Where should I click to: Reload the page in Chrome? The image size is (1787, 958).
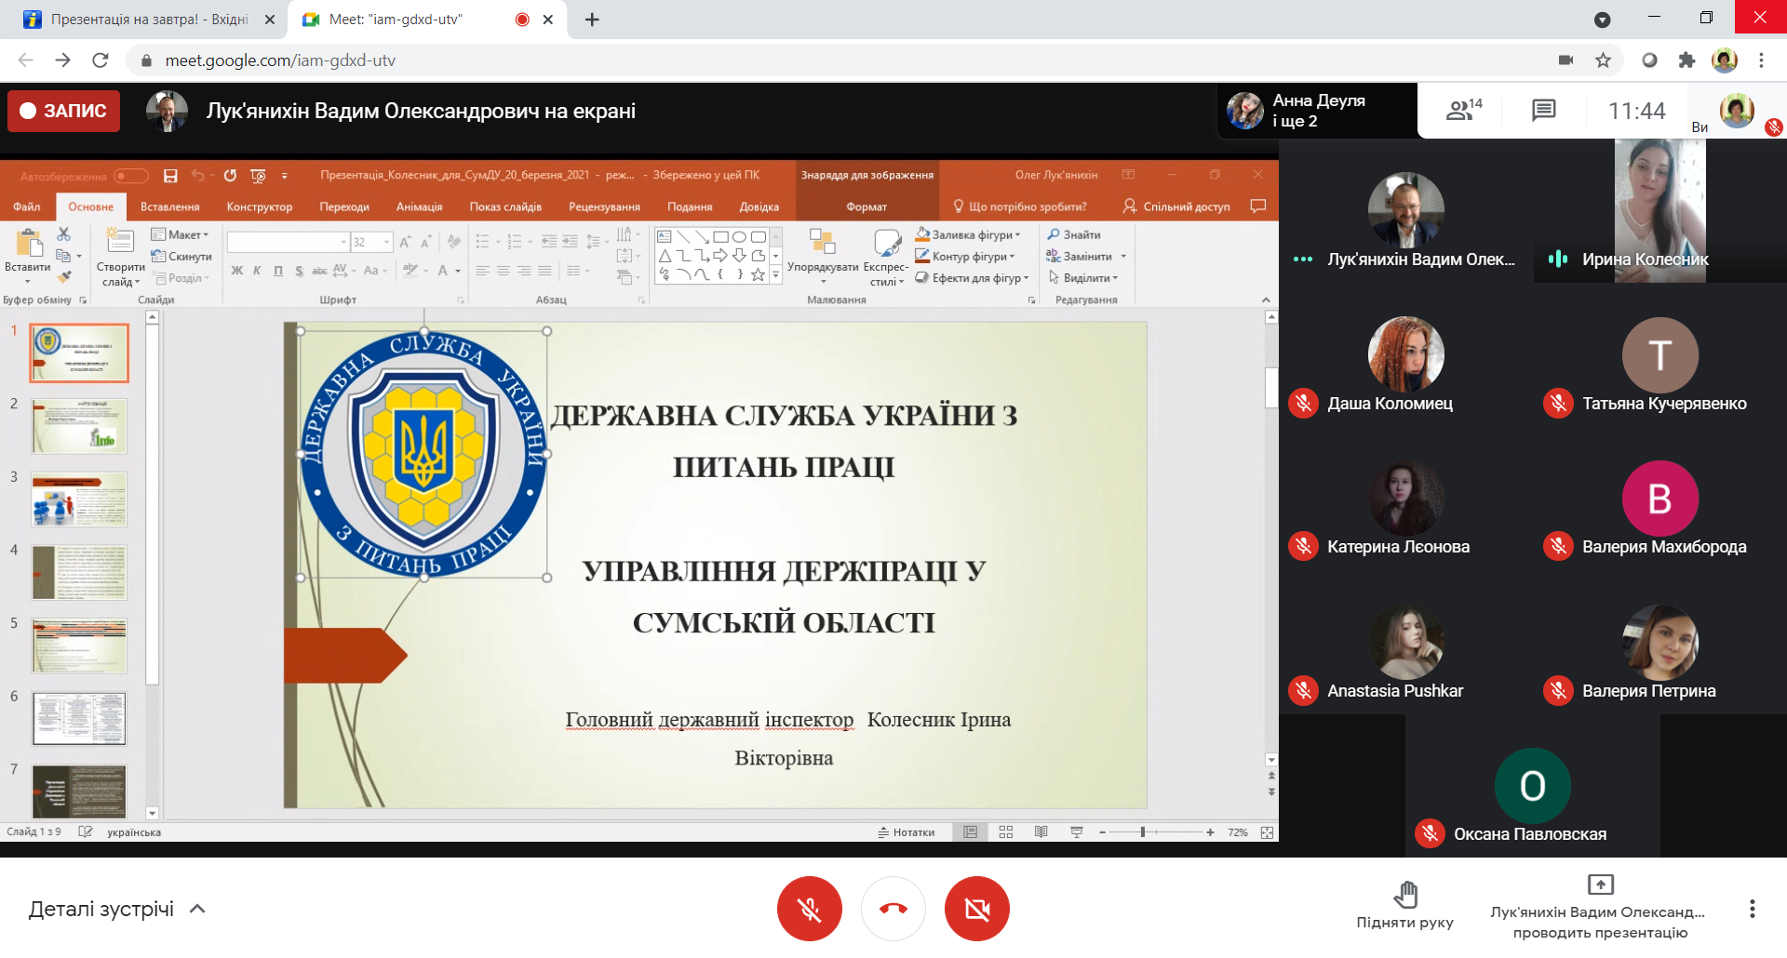[x=101, y=60]
